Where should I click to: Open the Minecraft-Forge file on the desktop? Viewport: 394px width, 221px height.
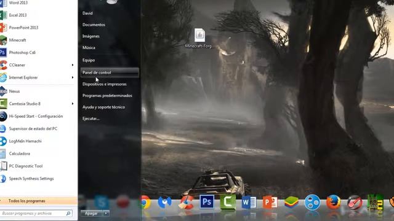point(199,38)
